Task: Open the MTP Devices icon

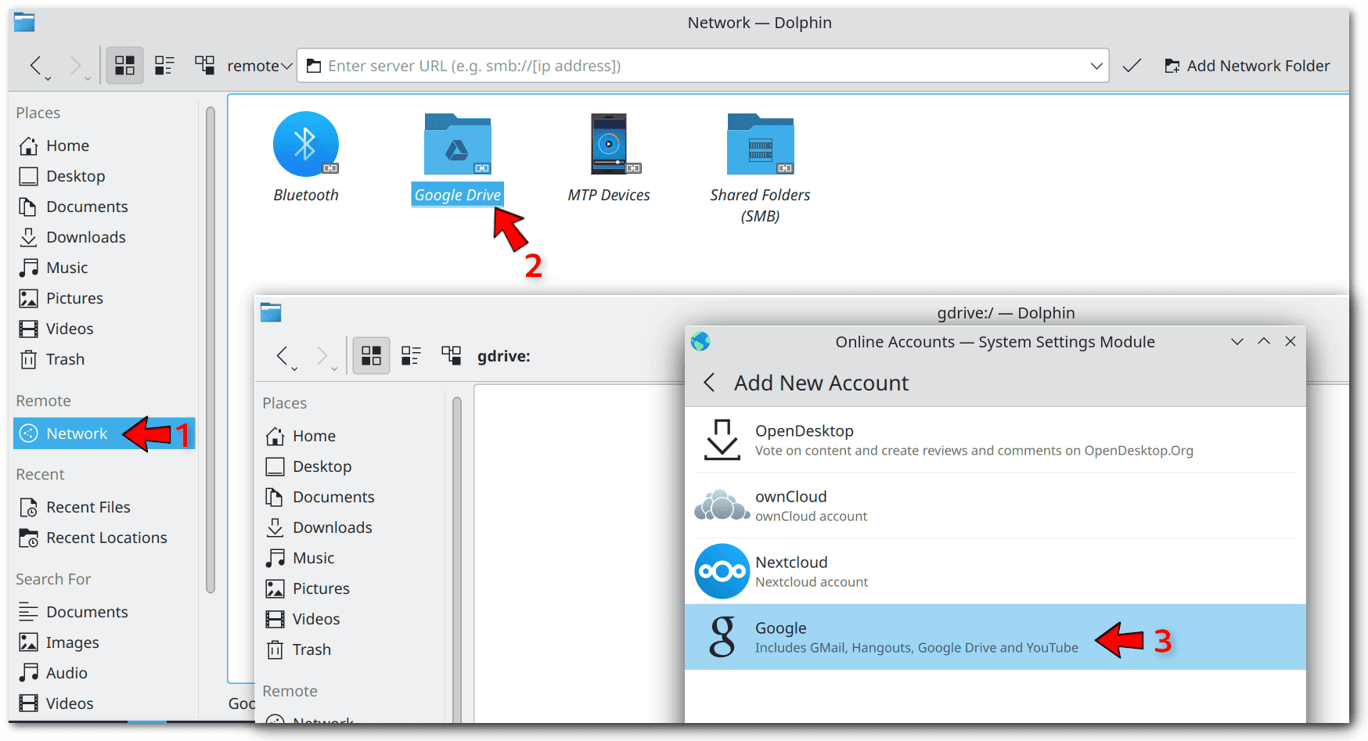Action: pyautogui.click(x=609, y=145)
